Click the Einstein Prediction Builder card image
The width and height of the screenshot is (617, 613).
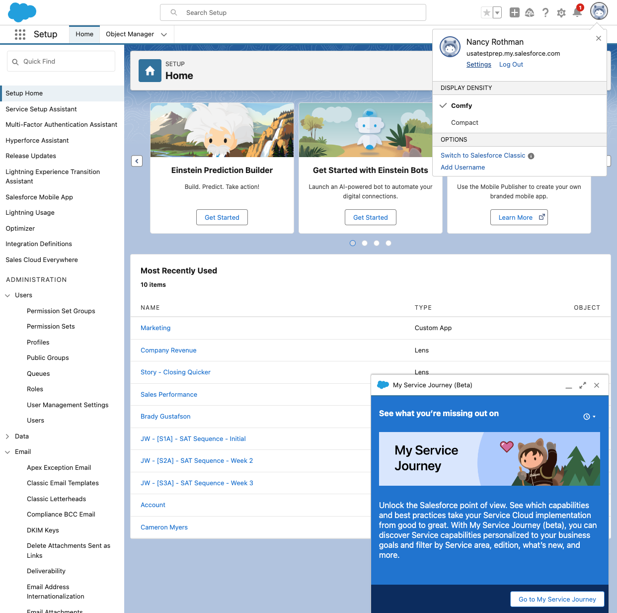[222, 130]
